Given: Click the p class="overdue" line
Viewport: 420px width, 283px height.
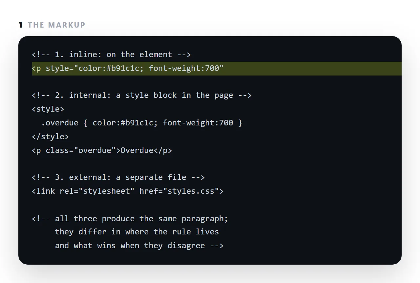Looking at the screenshot, I should click(102, 150).
